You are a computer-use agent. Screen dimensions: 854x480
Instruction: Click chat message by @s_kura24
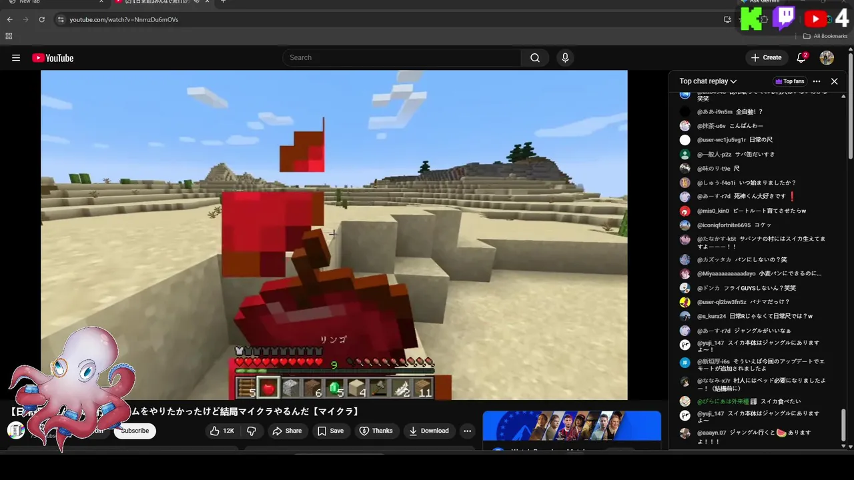tap(755, 316)
